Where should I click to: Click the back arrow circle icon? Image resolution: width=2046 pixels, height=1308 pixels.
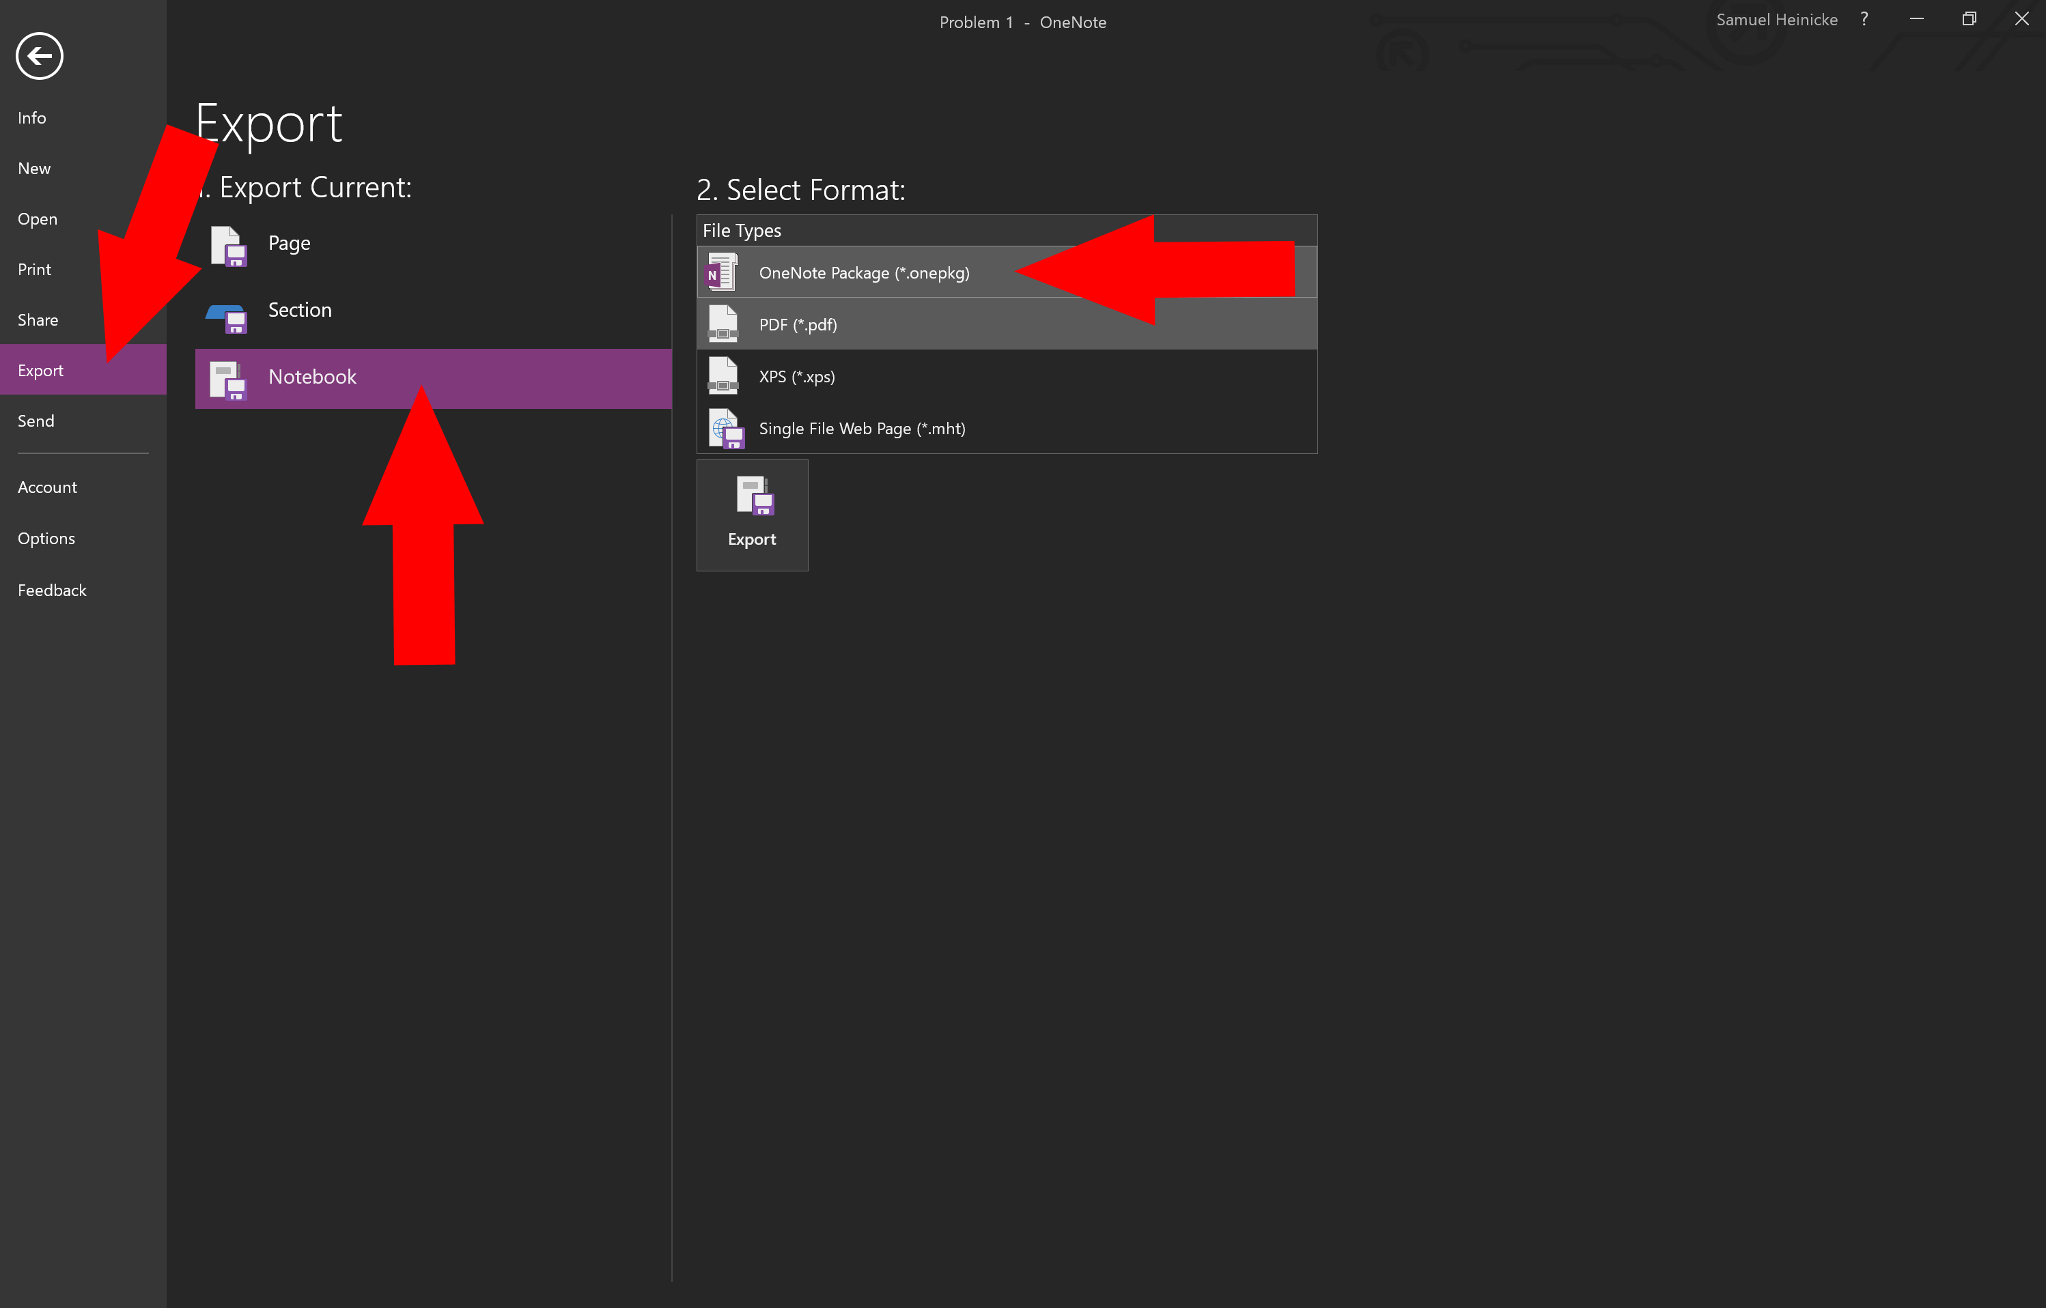click(39, 56)
